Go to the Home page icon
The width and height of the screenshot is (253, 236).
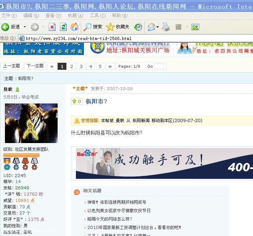pyautogui.click(x=74, y=27)
